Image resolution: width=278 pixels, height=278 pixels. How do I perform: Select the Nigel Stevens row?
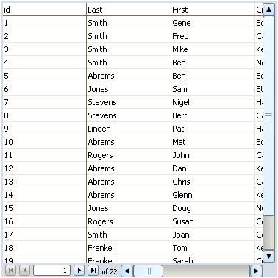coord(132,102)
